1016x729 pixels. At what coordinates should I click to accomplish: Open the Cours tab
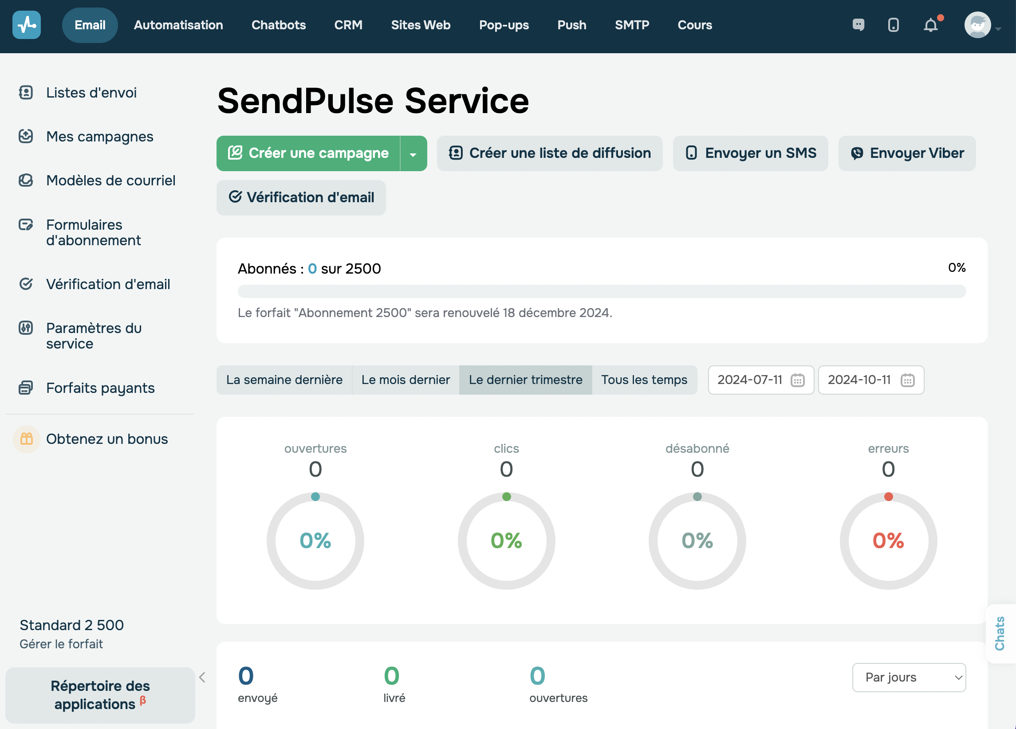coord(695,25)
